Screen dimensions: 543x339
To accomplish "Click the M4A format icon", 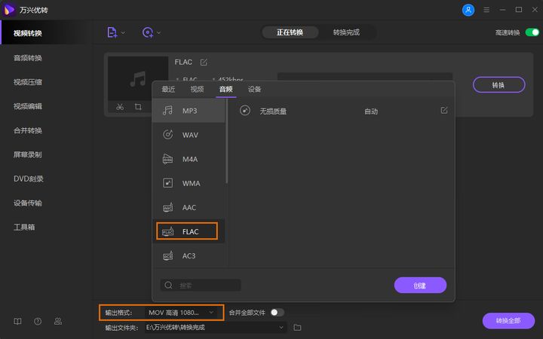I will pos(167,159).
